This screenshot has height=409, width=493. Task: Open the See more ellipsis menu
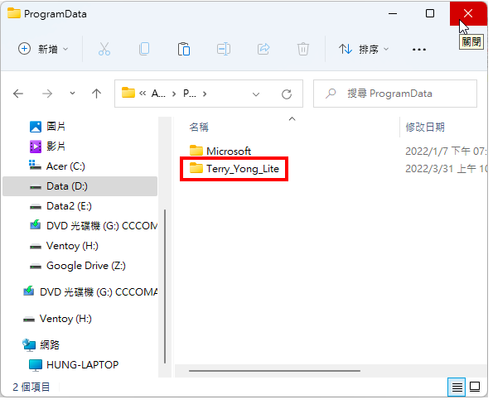pyautogui.click(x=418, y=50)
